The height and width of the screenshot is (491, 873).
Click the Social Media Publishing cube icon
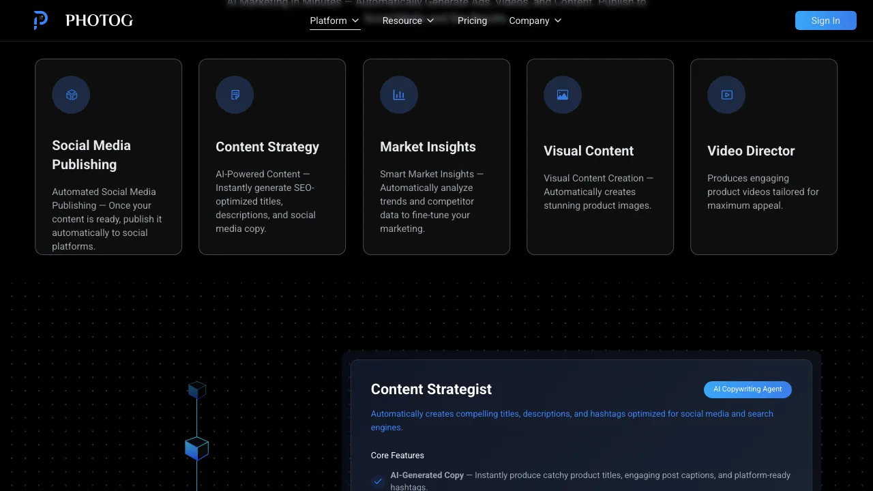click(70, 95)
